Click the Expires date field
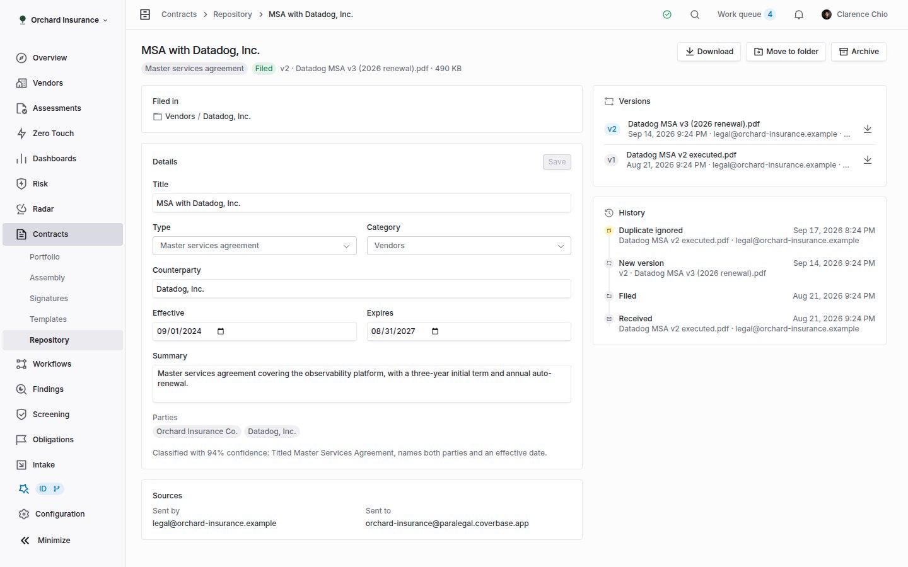This screenshot has width=908, height=567. tap(469, 331)
